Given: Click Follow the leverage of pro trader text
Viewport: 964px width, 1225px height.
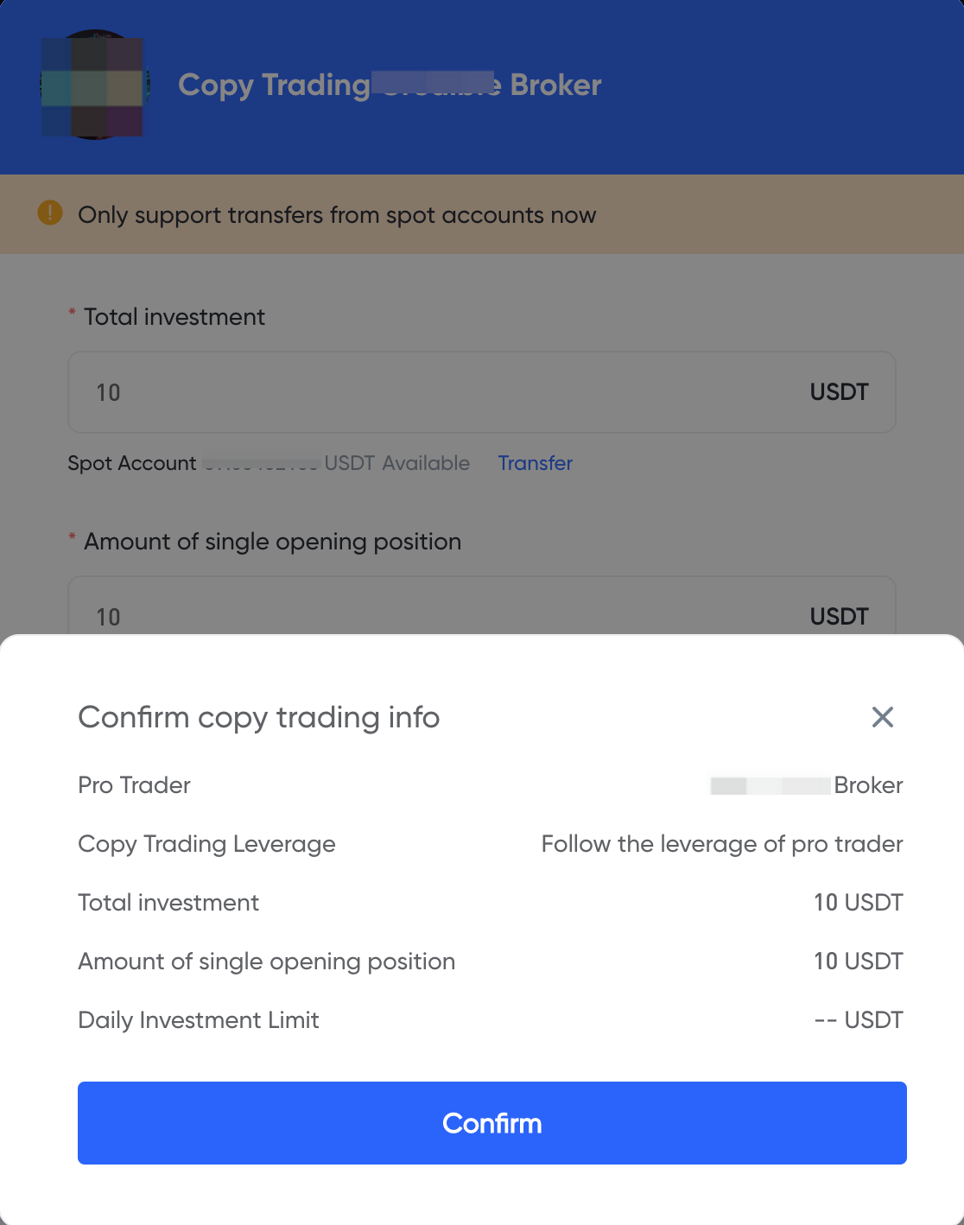Looking at the screenshot, I should (x=721, y=844).
